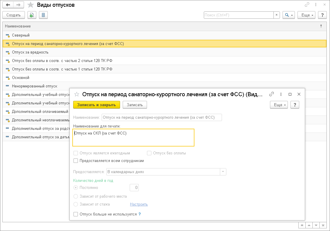Star the Виды отпусков page as favorite
The width and height of the screenshot is (330, 231).
coord(30,5)
